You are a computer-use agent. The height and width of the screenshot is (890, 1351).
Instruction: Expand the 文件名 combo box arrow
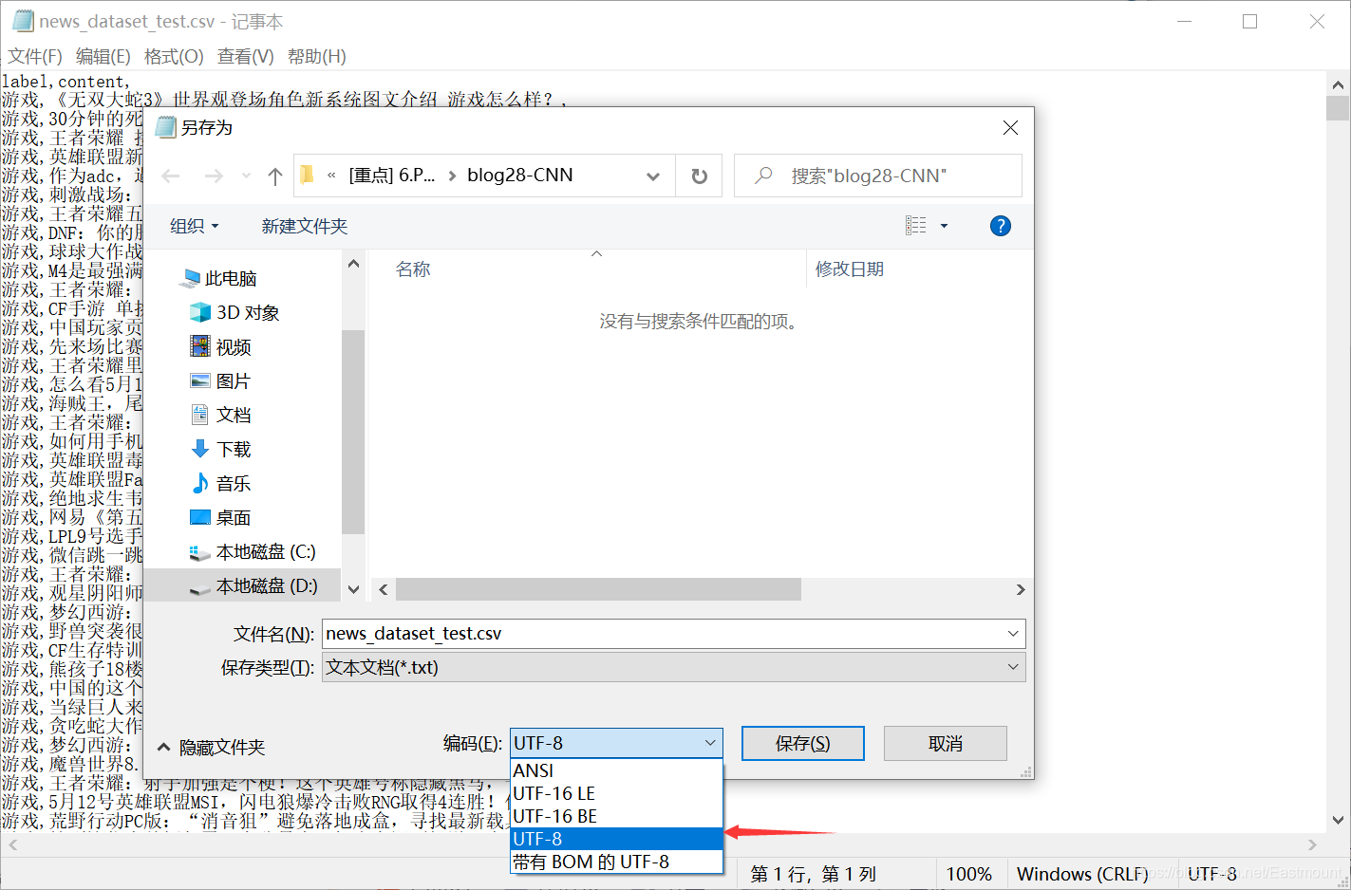[1011, 633]
